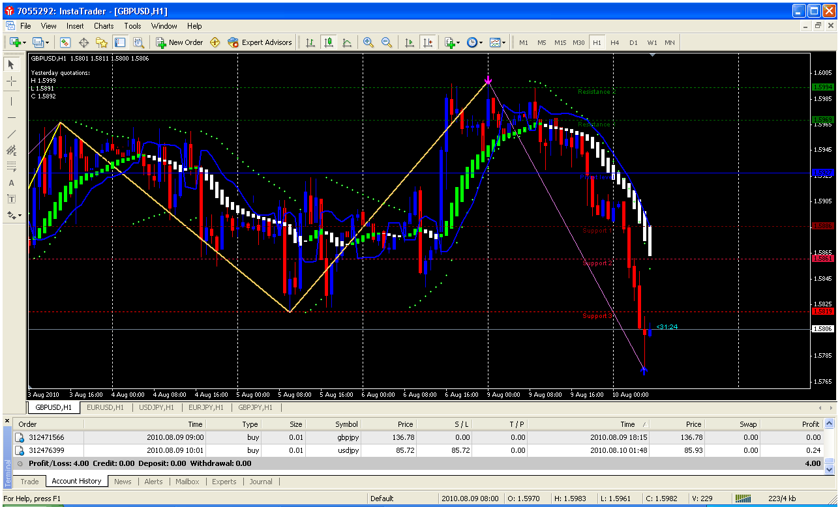Toggle candlestick chart mode

[329, 42]
